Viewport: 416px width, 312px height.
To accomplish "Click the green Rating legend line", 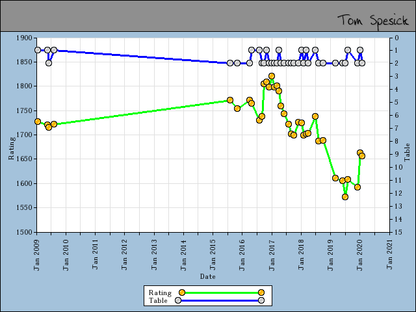I will (x=222, y=292).
